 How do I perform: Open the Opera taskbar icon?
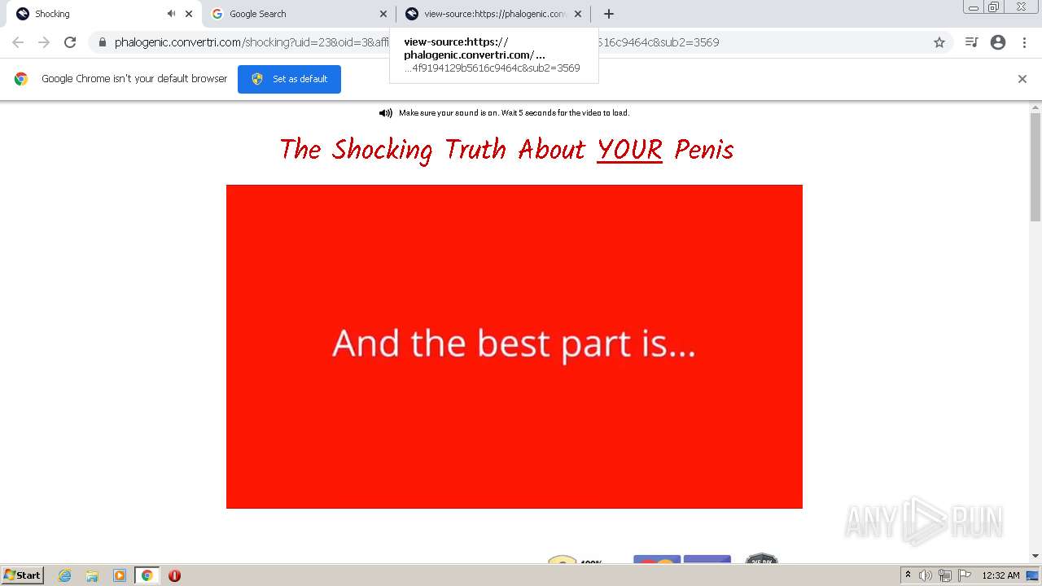click(174, 575)
